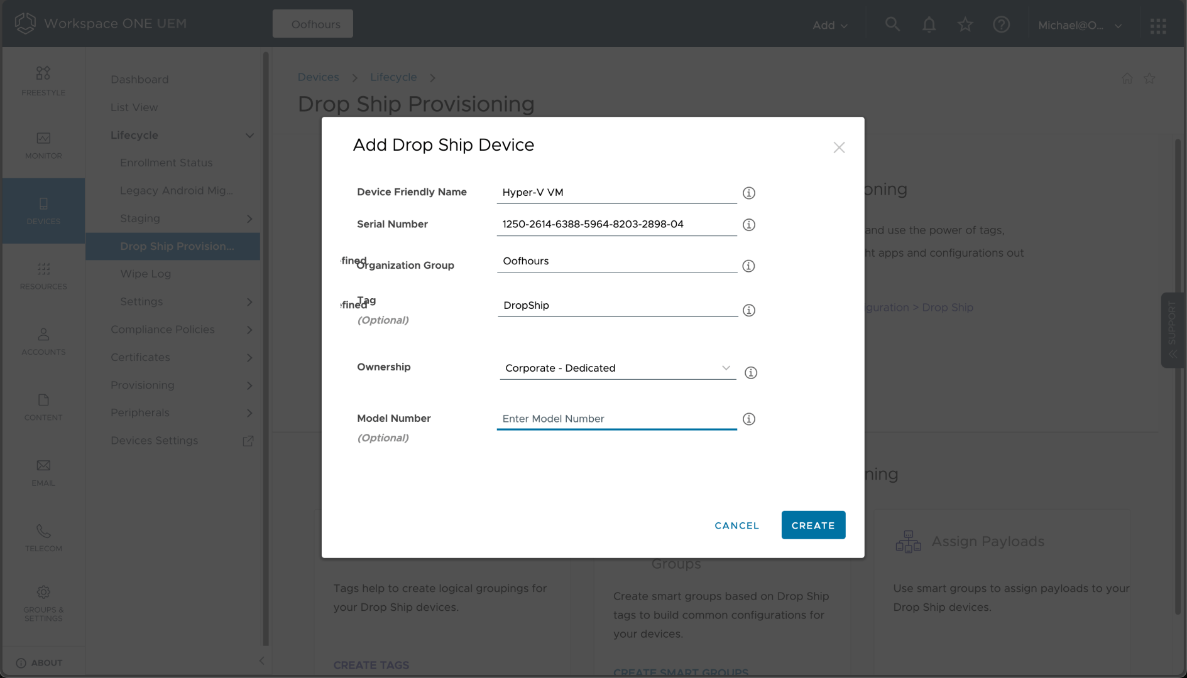1187x678 pixels.
Task: Click the info icon beside Serial Number
Action: [x=748, y=225]
